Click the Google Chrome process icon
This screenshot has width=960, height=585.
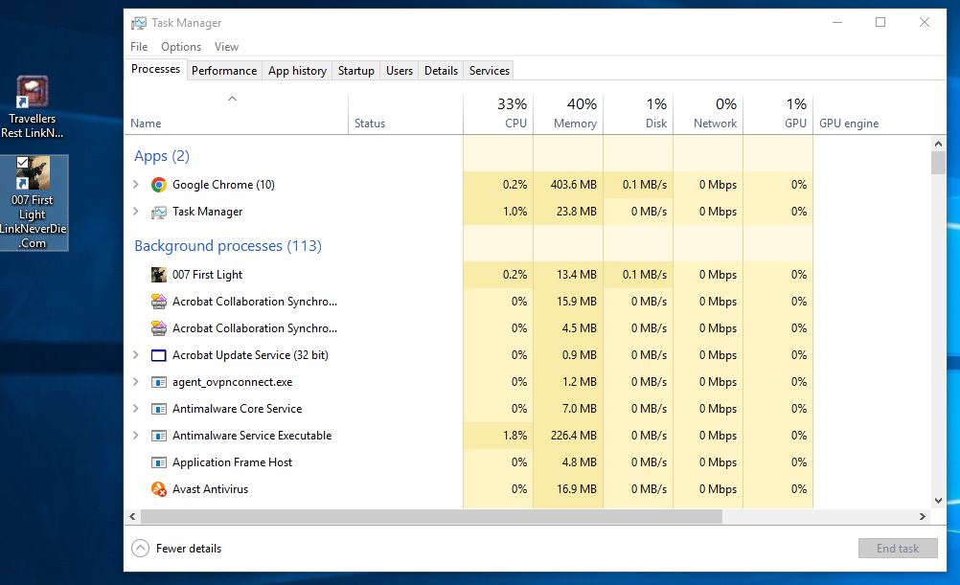[x=159, y=185]
